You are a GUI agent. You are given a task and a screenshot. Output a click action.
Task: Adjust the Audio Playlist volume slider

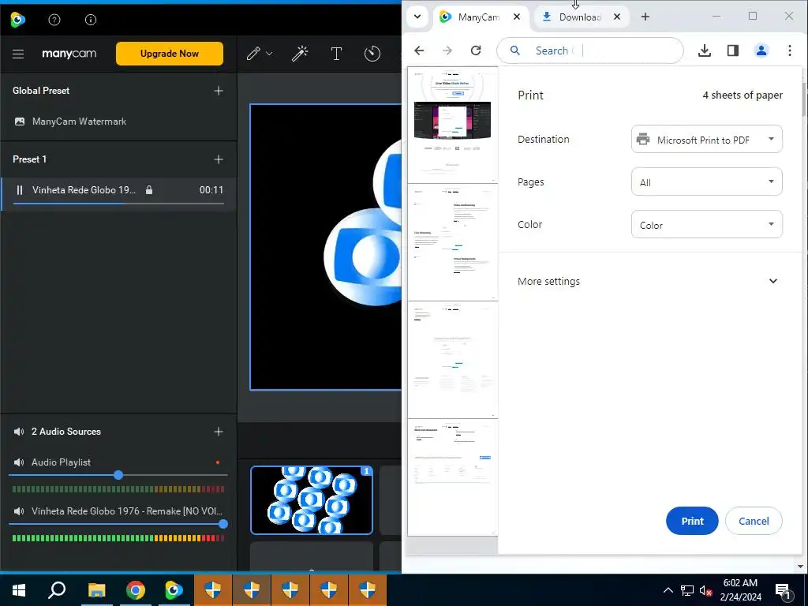click(118, 475)
